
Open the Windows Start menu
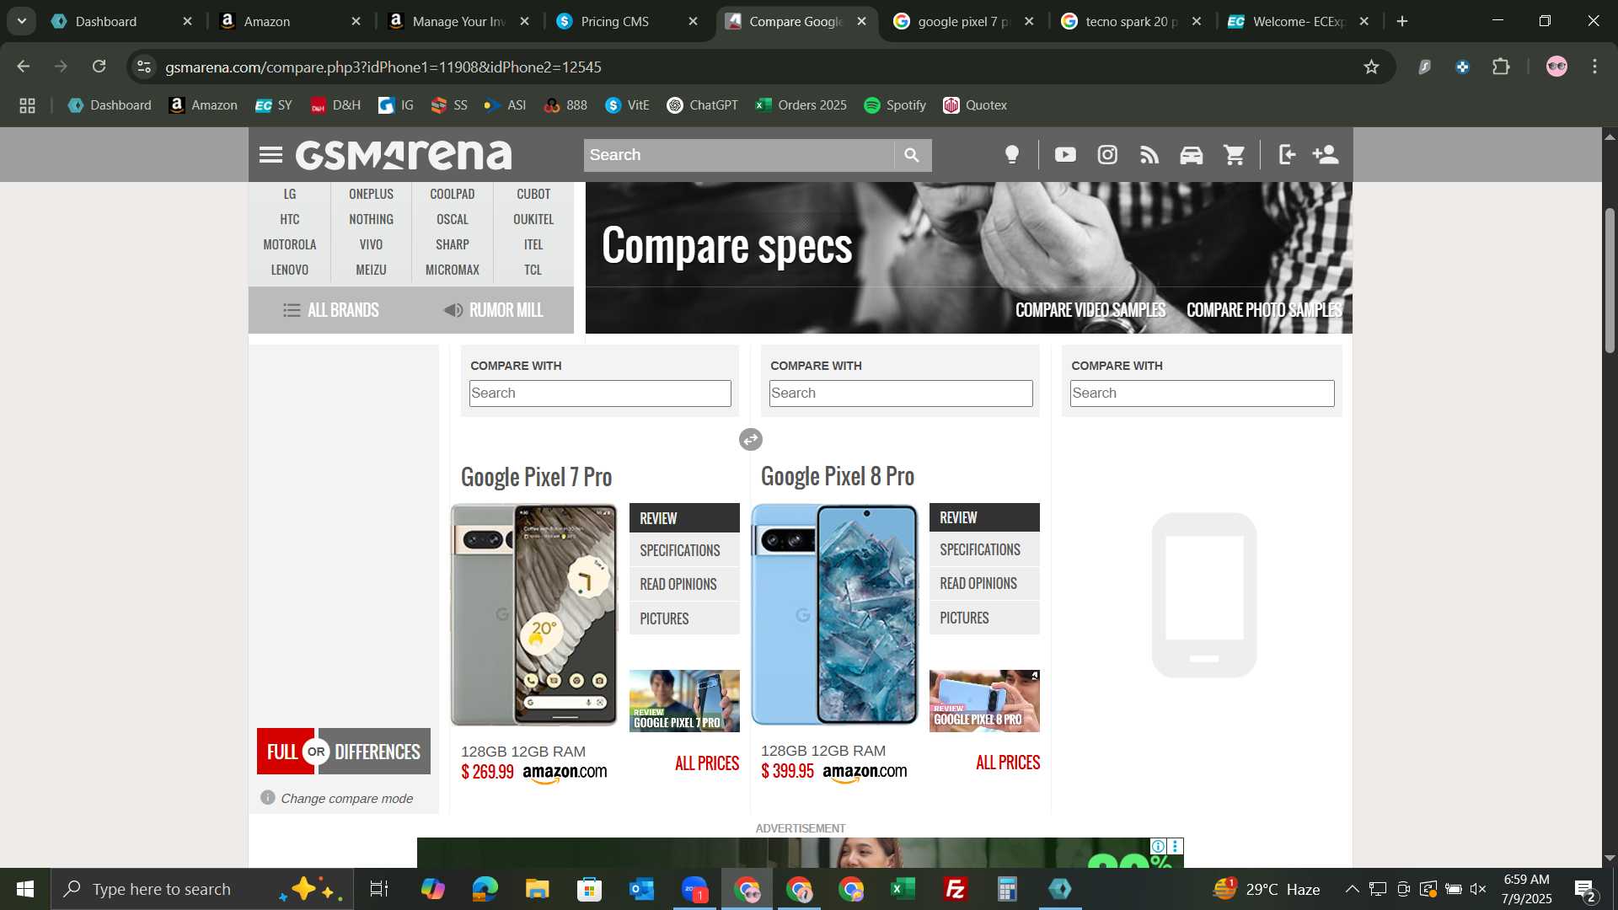click(25, 889)
